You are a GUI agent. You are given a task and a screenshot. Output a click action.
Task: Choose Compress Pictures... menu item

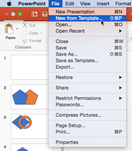[x=87, y=115]
